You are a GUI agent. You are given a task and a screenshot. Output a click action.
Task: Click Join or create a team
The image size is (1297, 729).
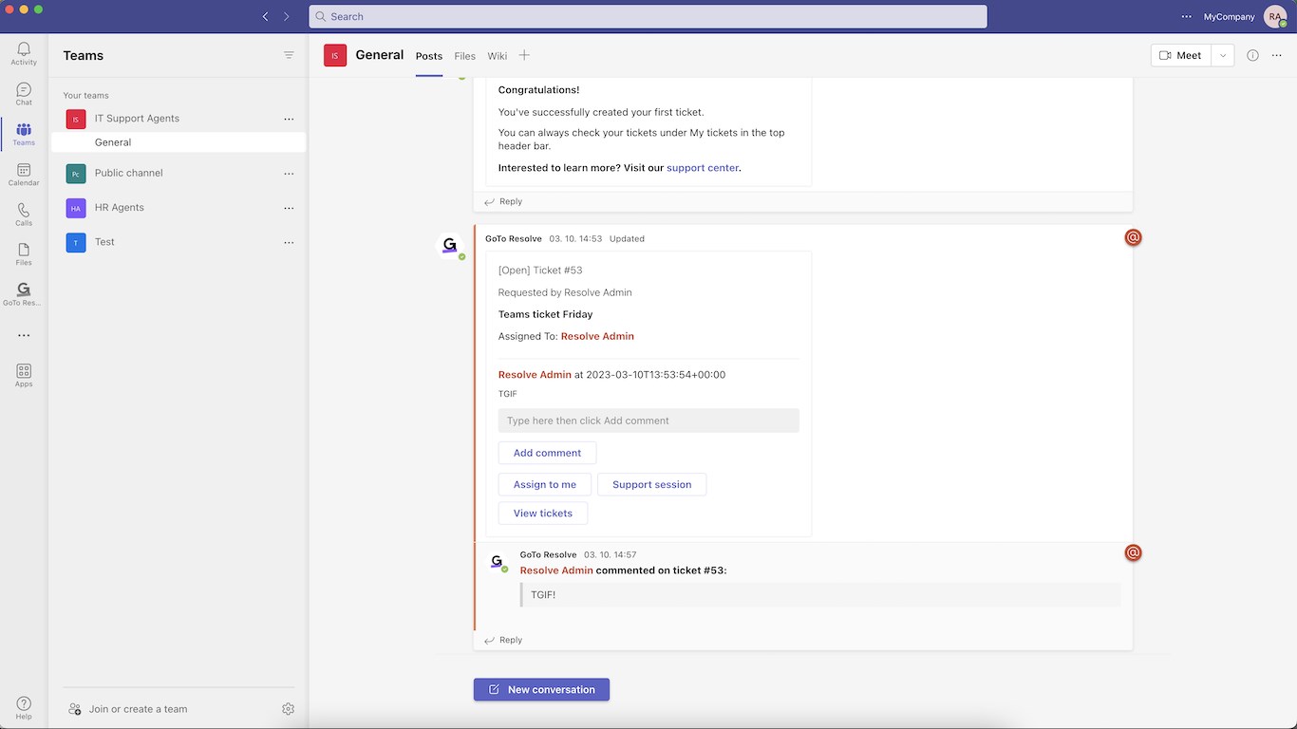tap(127, 709)
